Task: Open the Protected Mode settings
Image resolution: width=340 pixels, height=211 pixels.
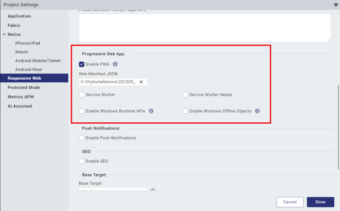Action: 24,87
